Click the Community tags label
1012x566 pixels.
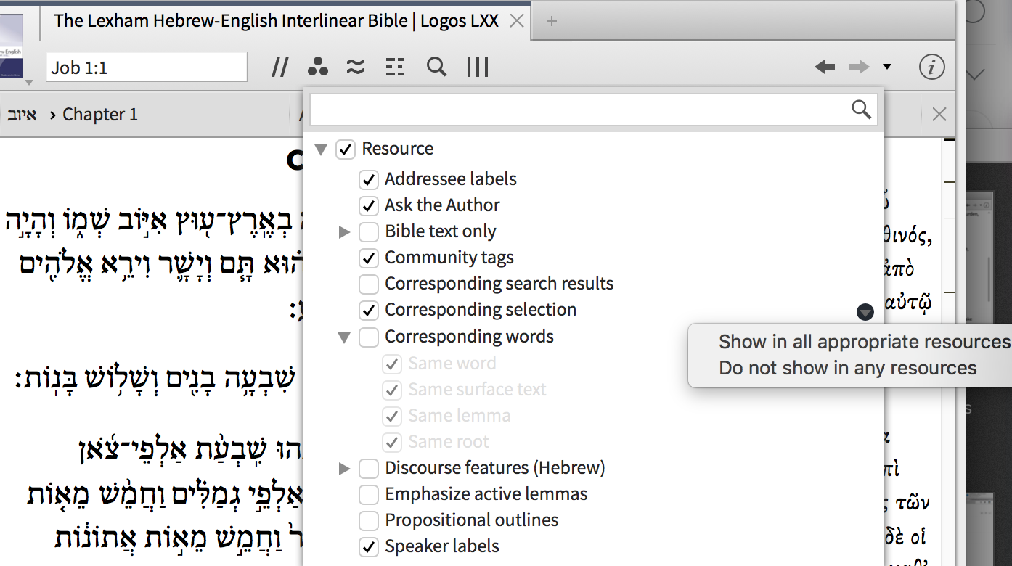coord(449,258)
